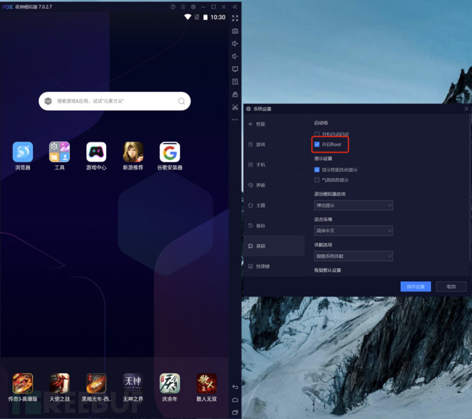Click the emulator search input field
The width and height of the screenshot is (472, 419).
coord(115,101)
